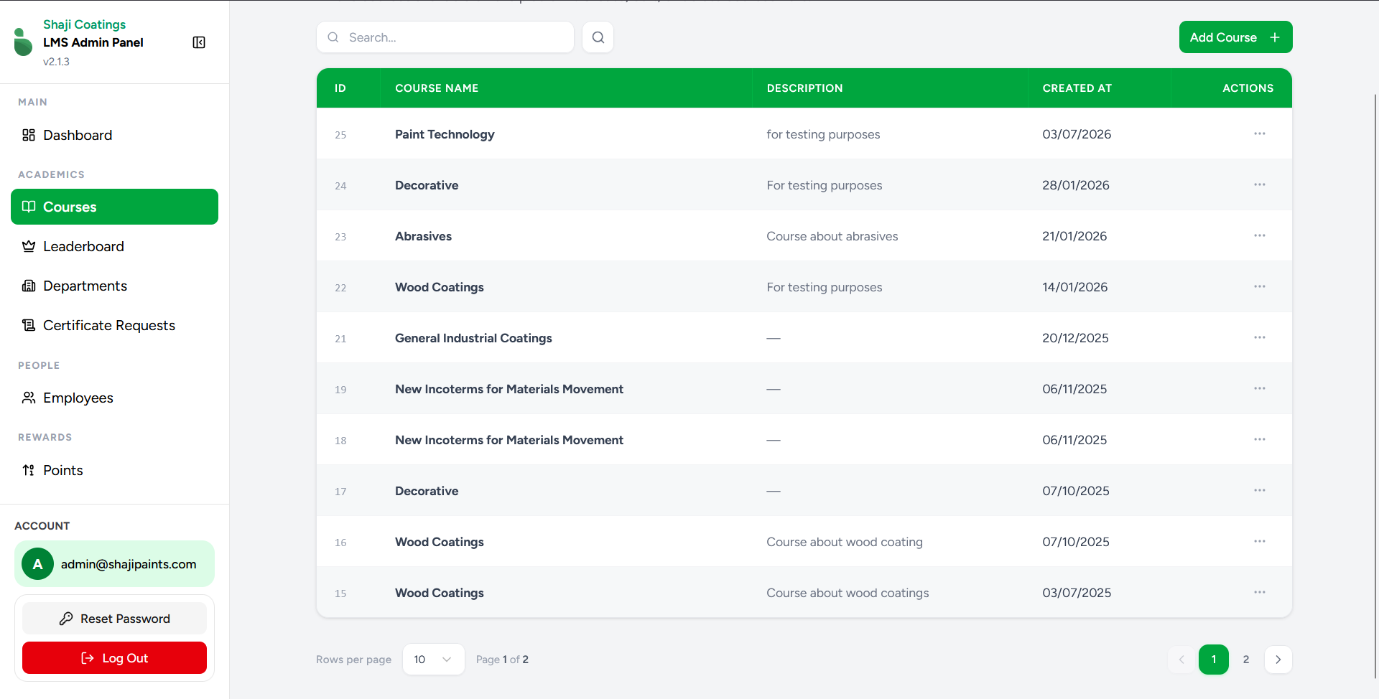Select page 1 button
The height and width of the screenshot is (699, 1379).
(x=1214, y=660)
